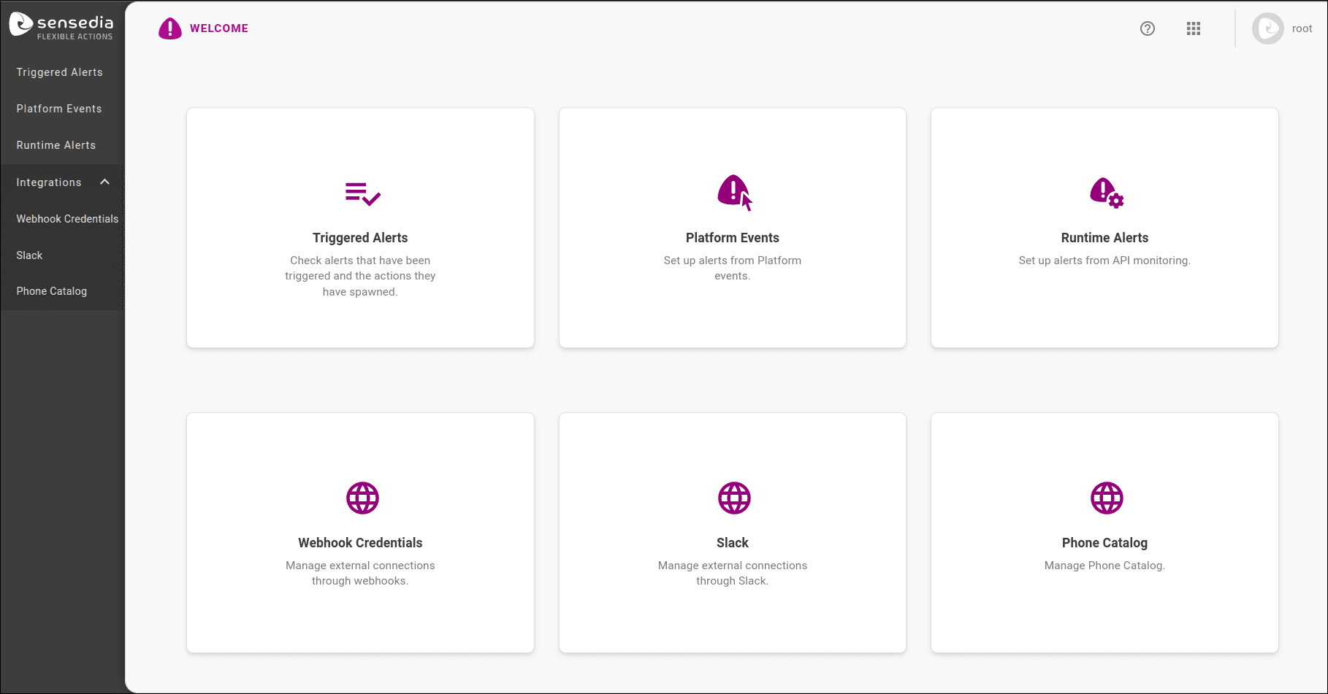Click the Phone Catalog globe icon

tap(1106, 498)
